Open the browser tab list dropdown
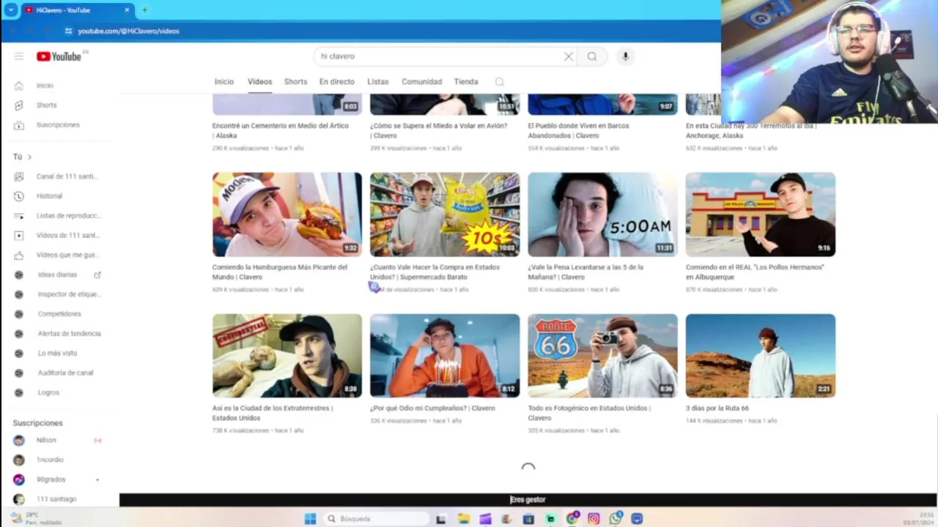The image size is (938, 527). [x=10, y=10]
